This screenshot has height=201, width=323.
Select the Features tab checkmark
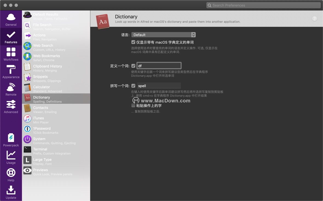[11, 35]
